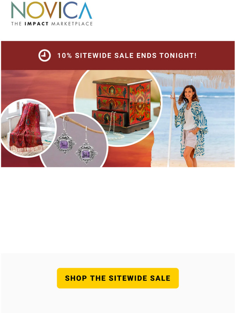Click the NOVICA logo

[x=51, y=13]
